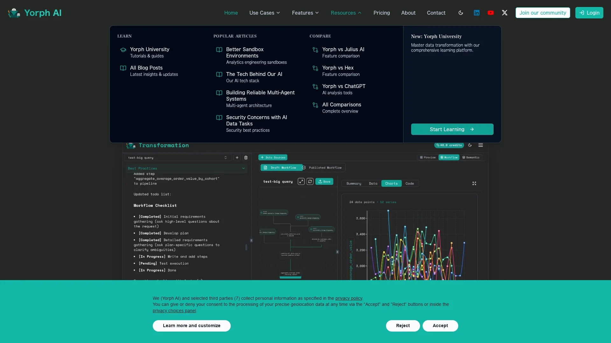Toggle theme moon icon in Transformation app
This screenshot has width=611, height=343.
470,145
